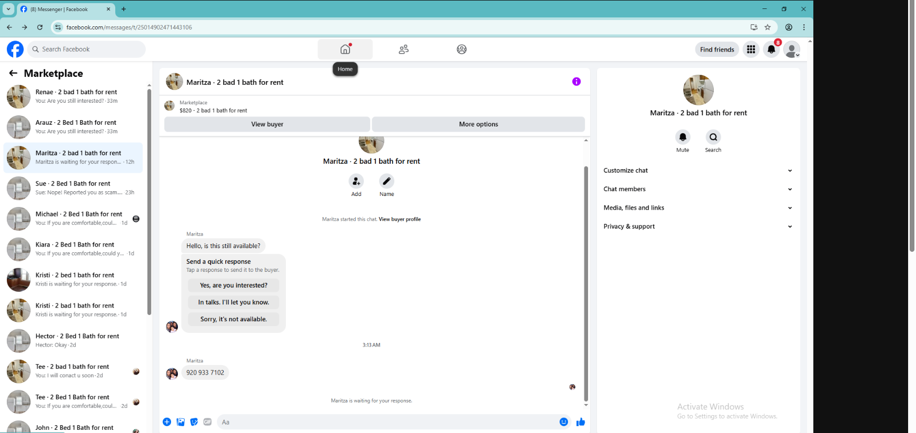This screenshot has height=433, width=916.
Task: Expand Customize chat section
Action: click(x=698, y=171)
